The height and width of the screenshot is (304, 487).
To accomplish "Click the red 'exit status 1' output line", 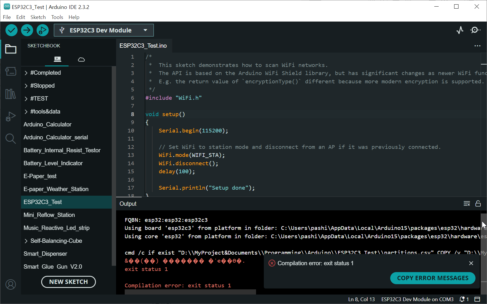I will [146, 269].
